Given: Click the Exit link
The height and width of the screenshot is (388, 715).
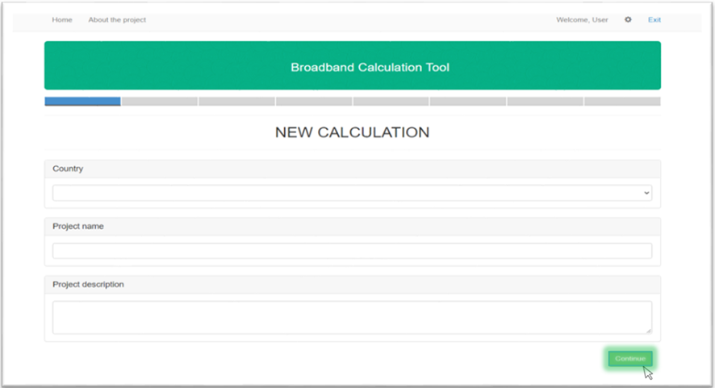Looking at the screenshot, I should [x=654, y=20].
